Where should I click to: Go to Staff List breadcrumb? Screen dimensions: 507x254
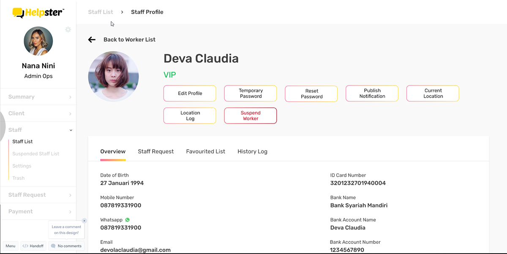(101, 12)
